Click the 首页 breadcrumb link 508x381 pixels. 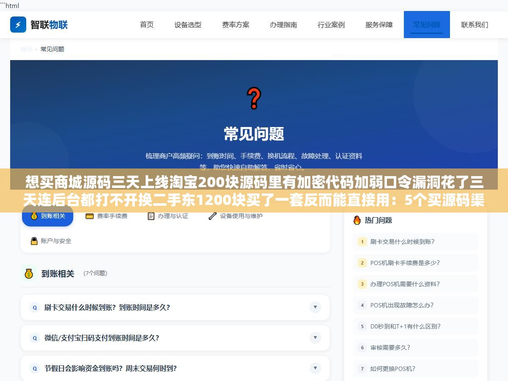(x=26, y=49)
